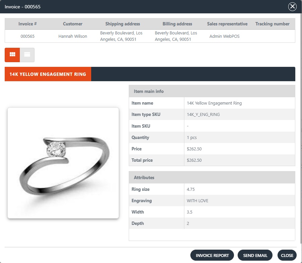Collapse the Attributes section header
This screenshot has height=263, width=302.
(212, 177)
